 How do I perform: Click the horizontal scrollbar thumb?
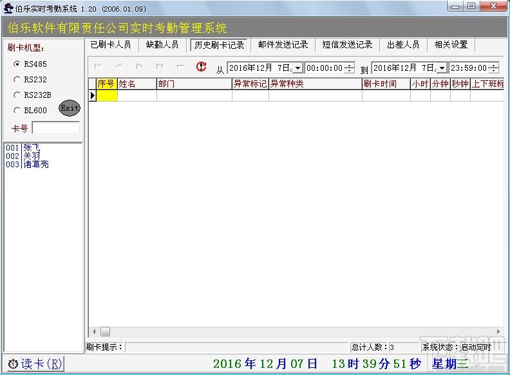pyautogui.click(x=105, y=331)
